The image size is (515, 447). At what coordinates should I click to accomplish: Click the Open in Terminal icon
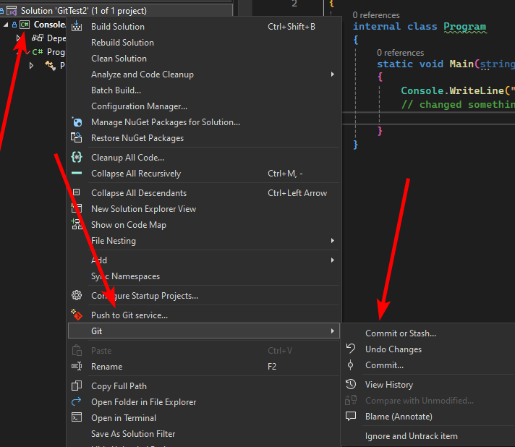pyautogui.click(x=77, y=417)
